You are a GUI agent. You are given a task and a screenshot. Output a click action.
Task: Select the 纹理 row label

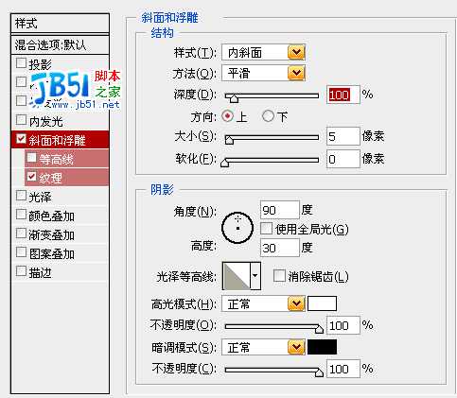coord(50,178)
